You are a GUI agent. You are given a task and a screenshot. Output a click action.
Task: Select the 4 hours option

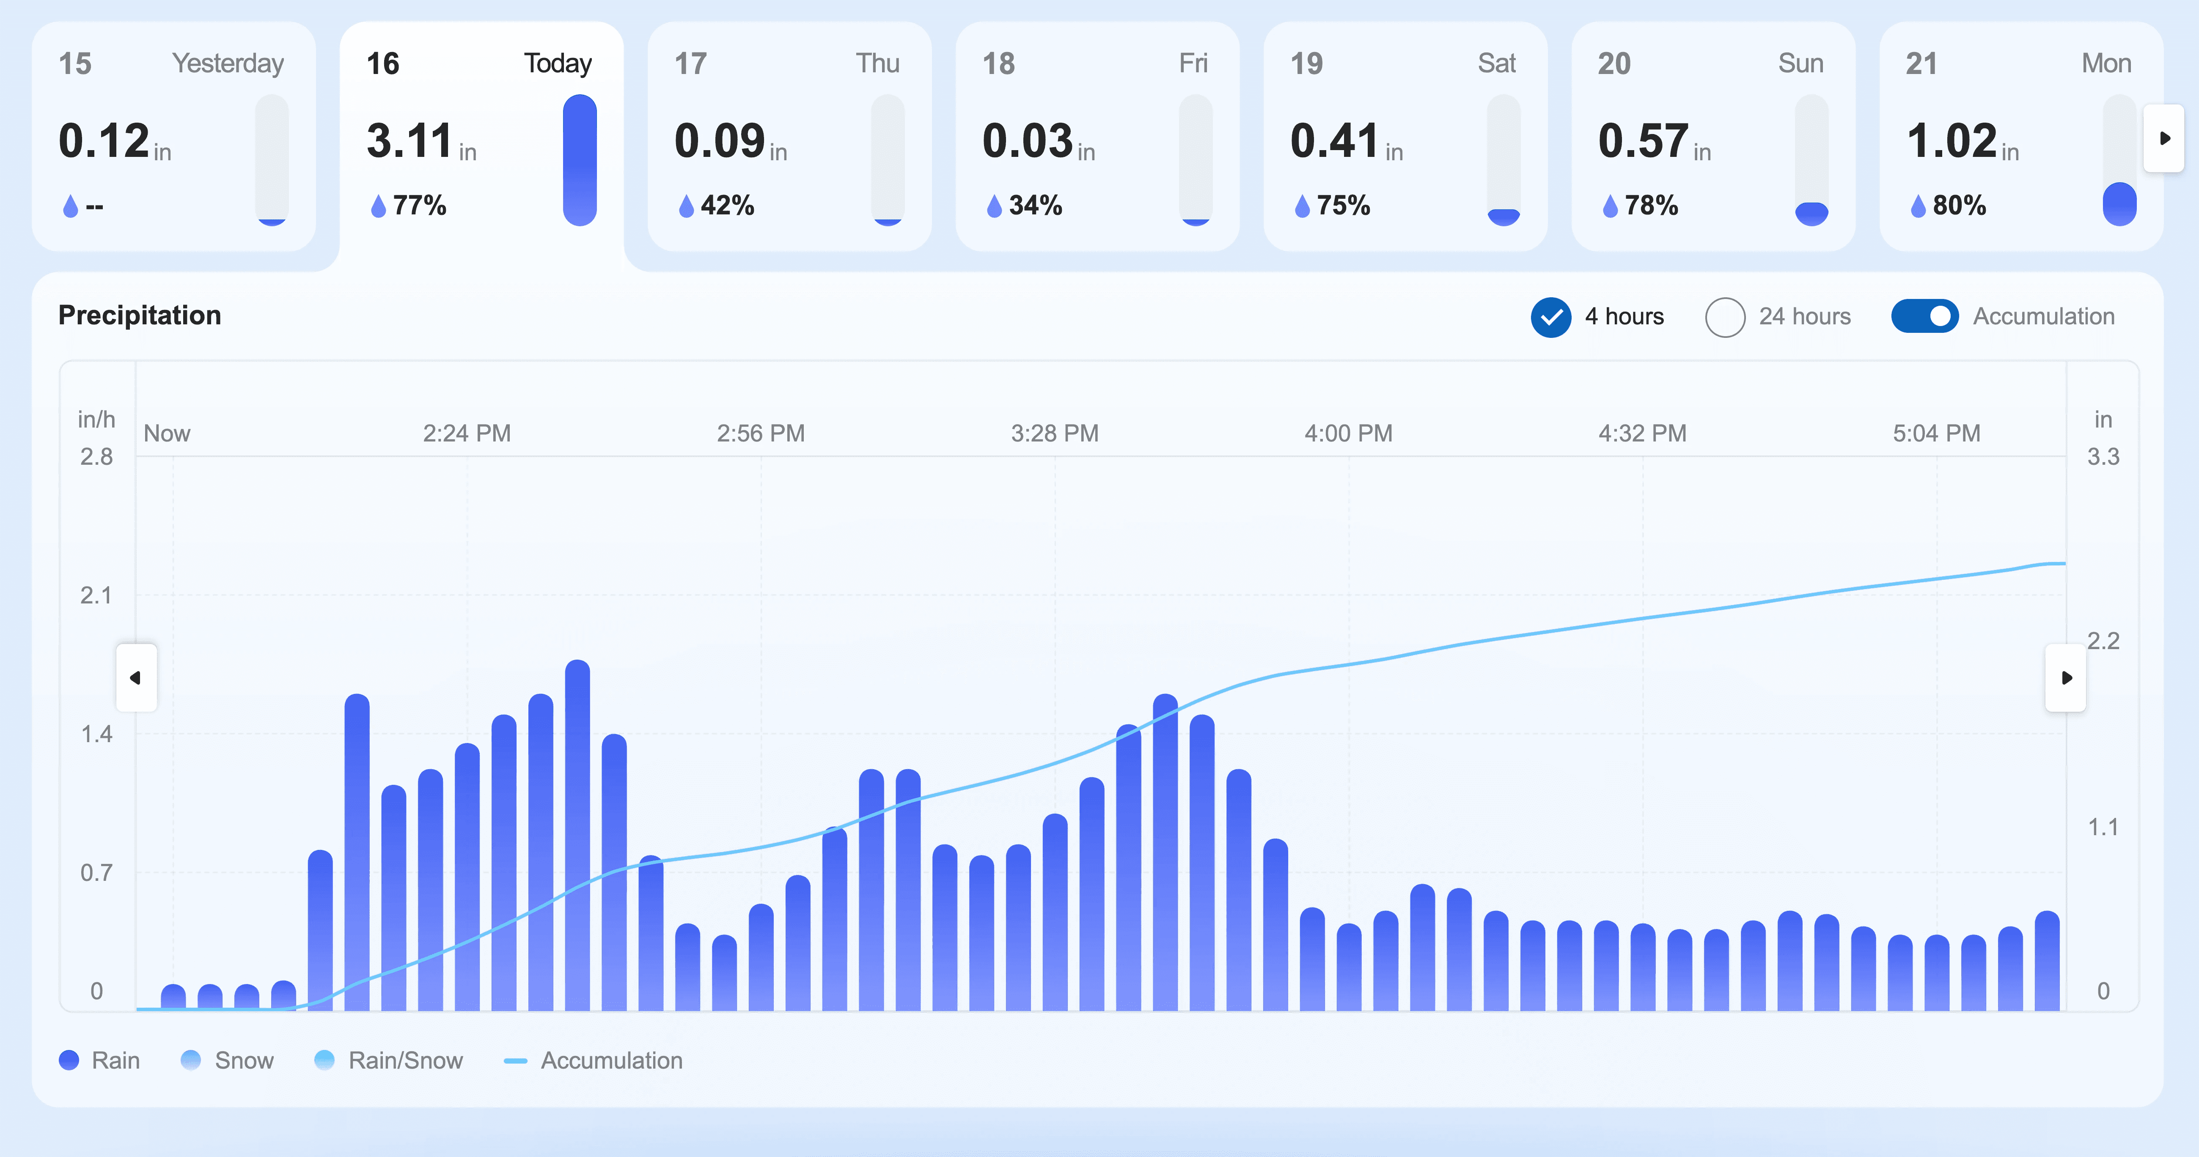(1550, 318)
